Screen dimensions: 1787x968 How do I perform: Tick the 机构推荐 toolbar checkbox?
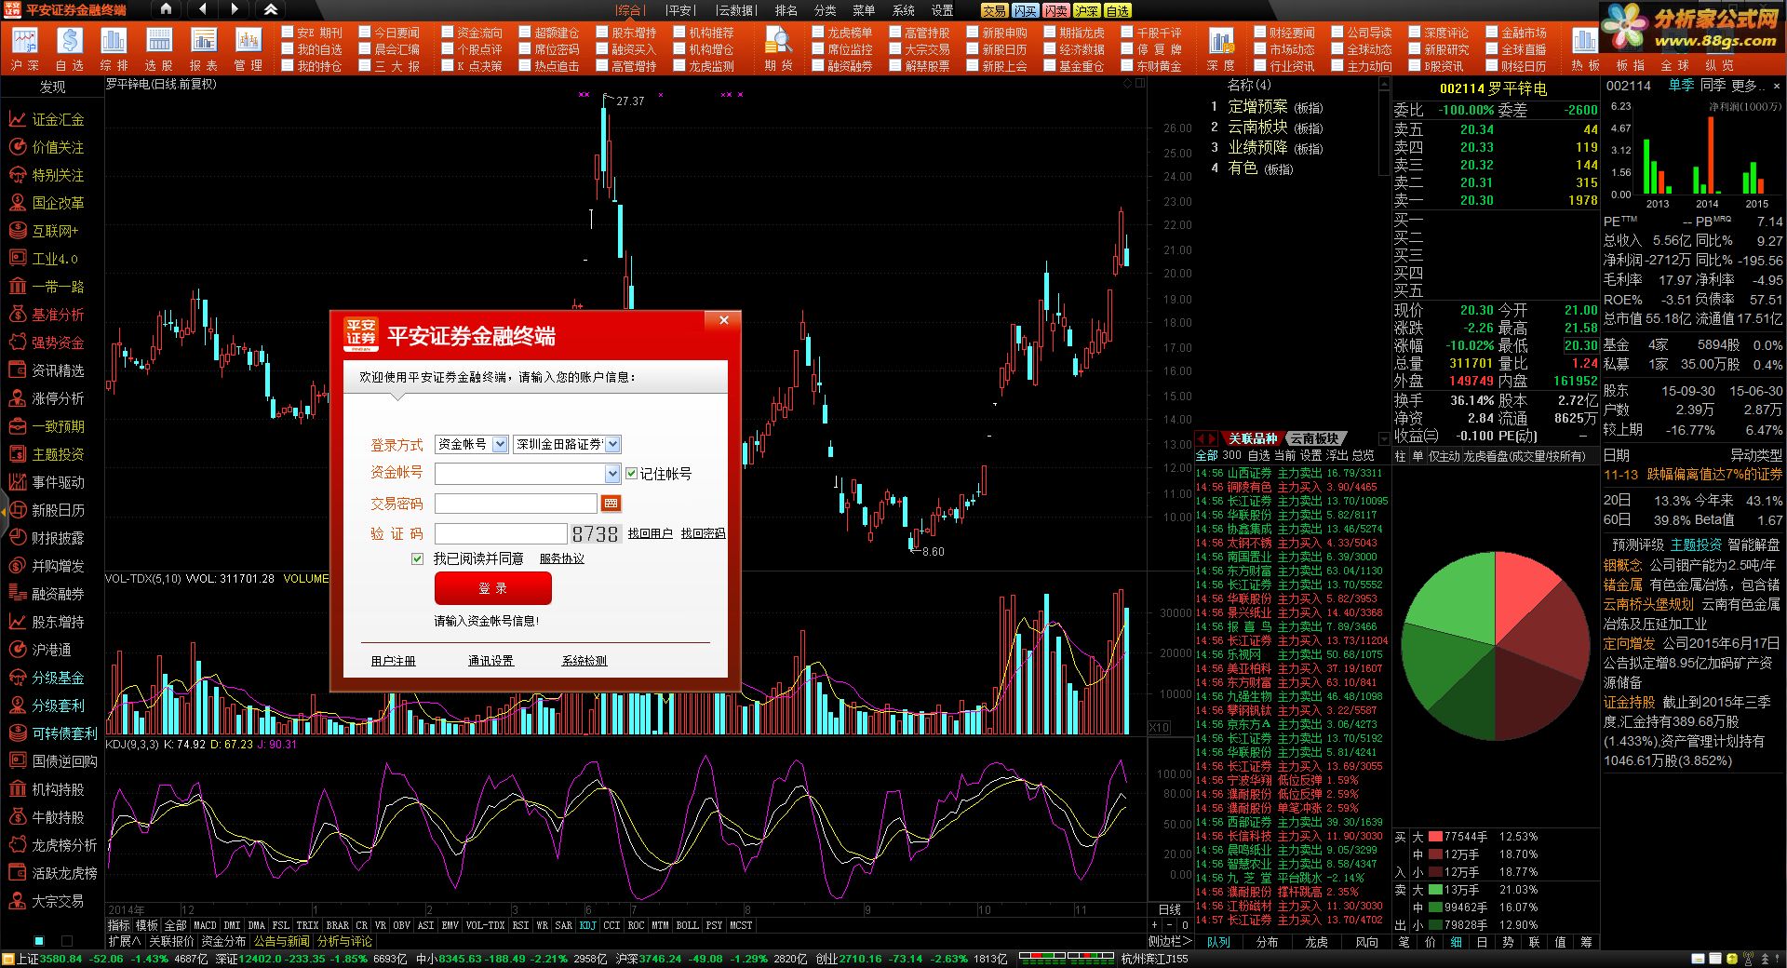tap(679, 33)
